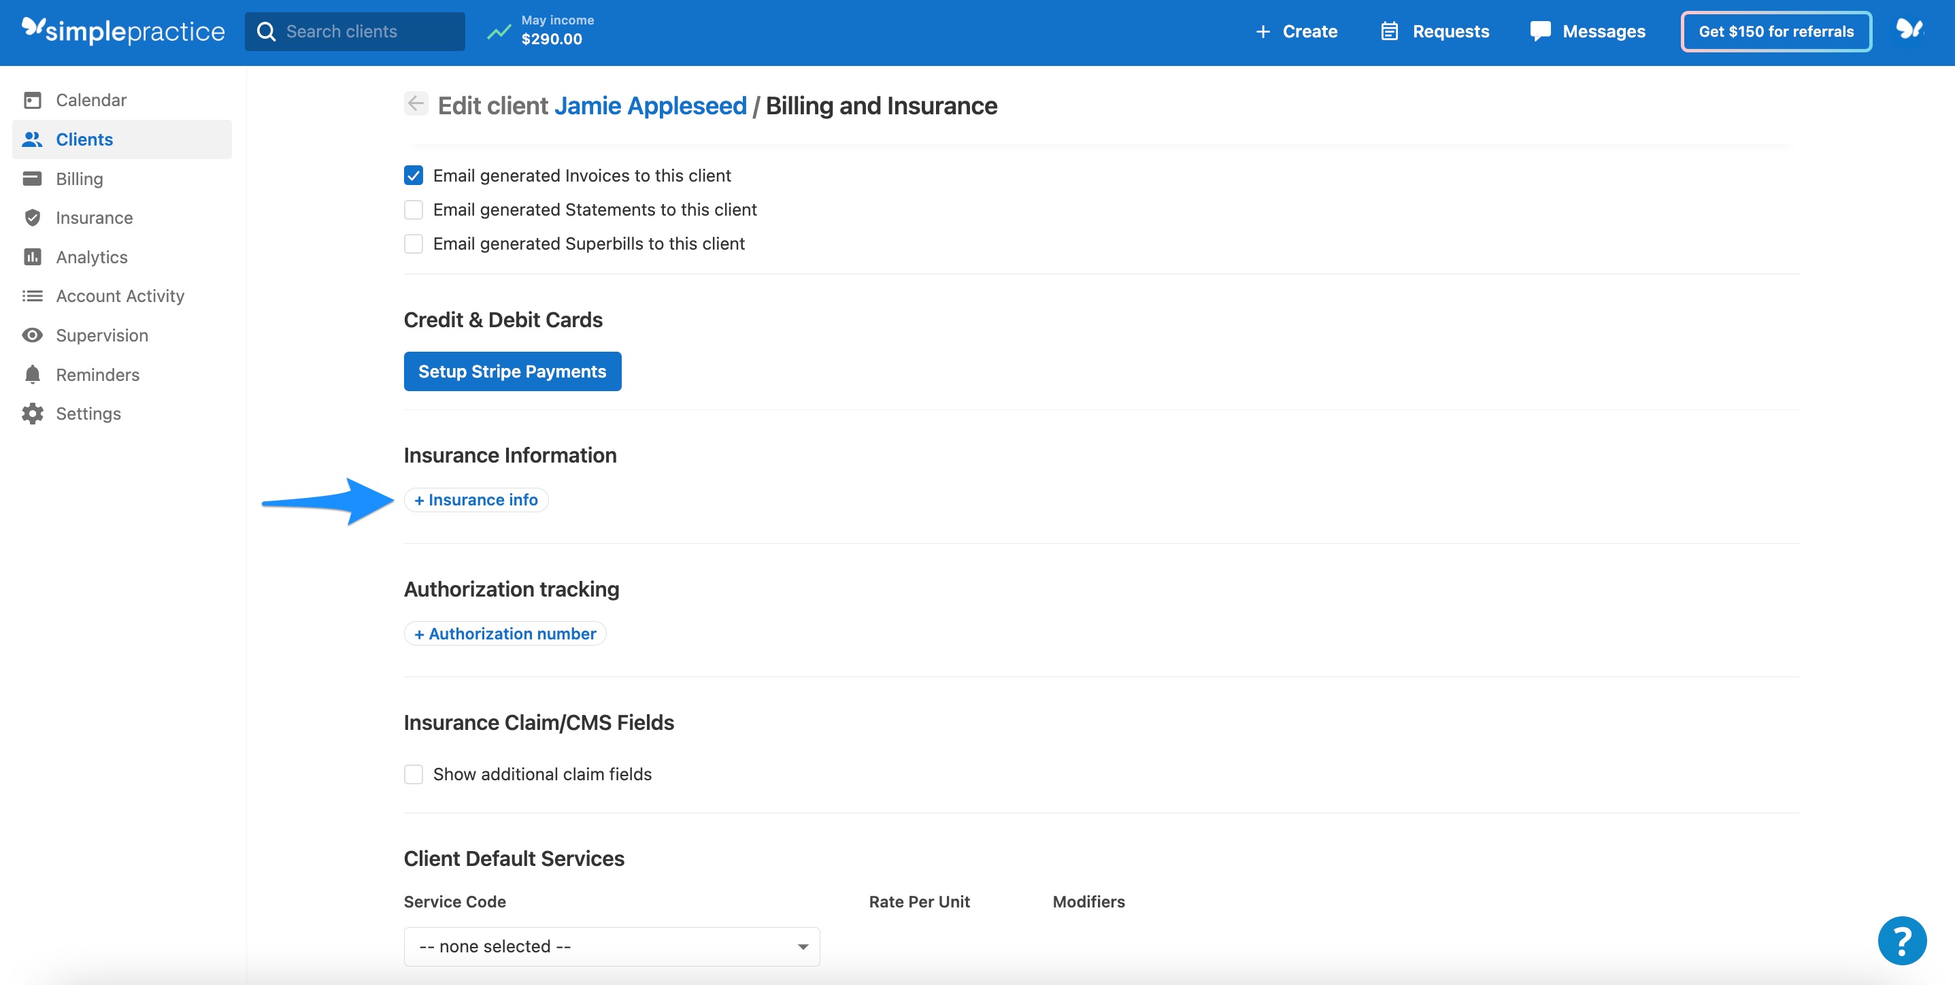
Task: Select the Account Activity list icon
Action: tap(32, 295)
